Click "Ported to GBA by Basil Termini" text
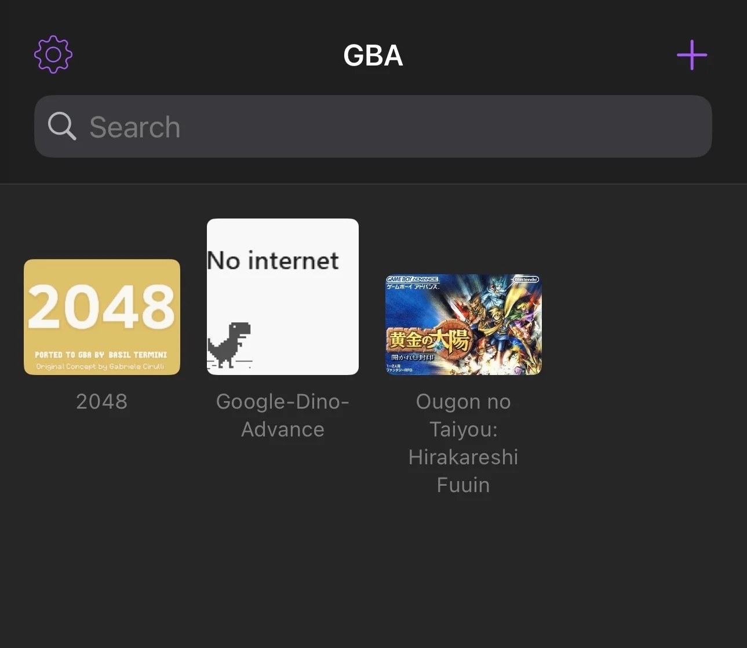 (101, 355)
